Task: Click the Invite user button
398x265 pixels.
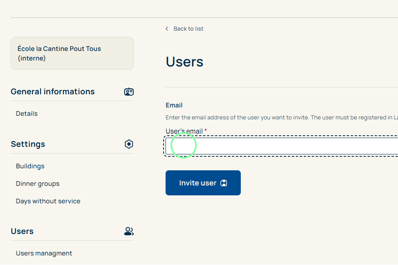Action: coord(203,183)
